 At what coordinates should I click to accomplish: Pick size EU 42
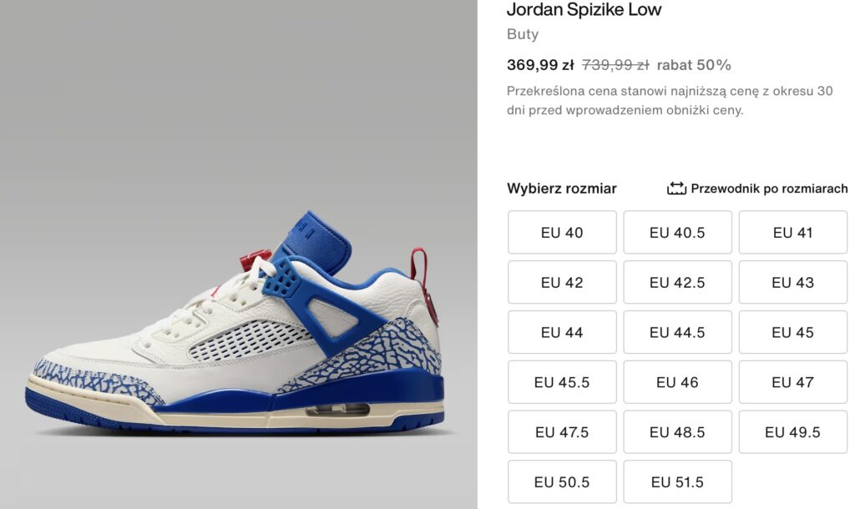[x=562, y=282]
